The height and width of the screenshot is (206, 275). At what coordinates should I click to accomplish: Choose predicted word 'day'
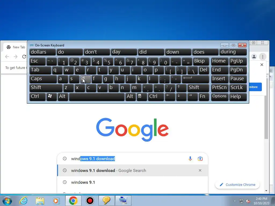(124, 52)
